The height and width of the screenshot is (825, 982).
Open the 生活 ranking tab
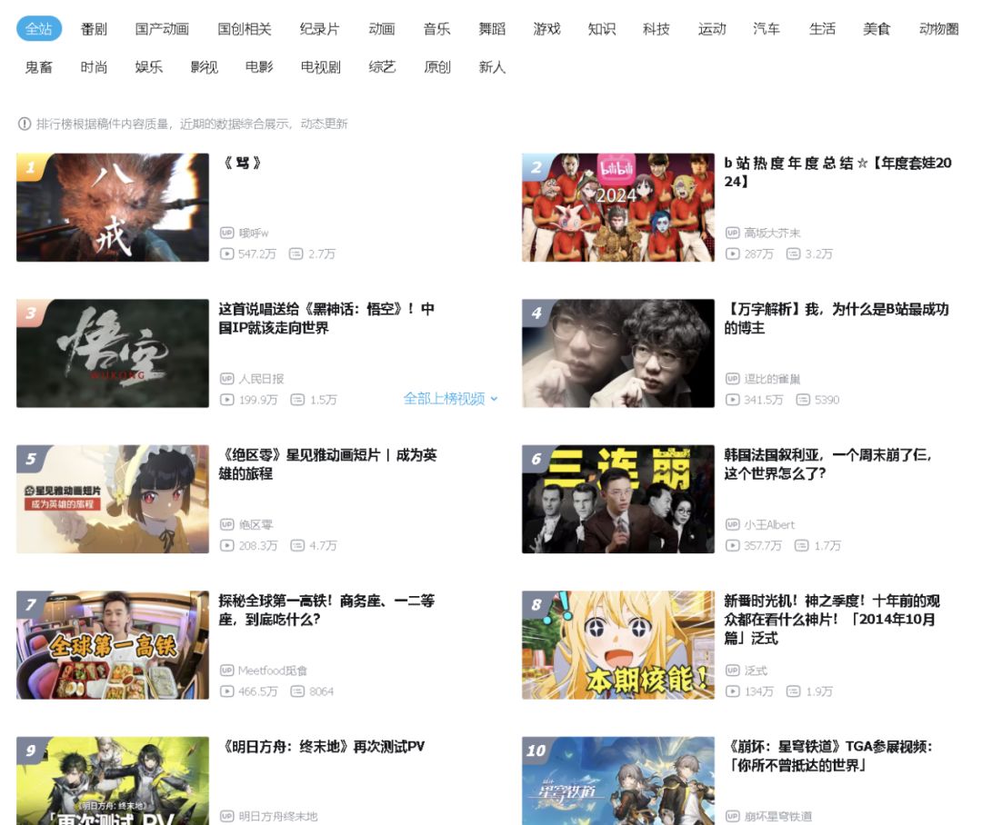coord(822,29)
